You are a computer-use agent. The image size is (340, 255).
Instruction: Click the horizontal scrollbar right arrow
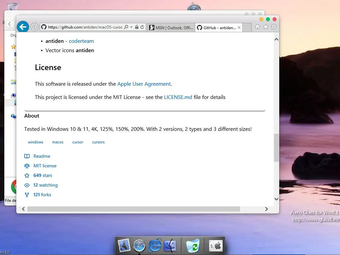tap(266, 209)
